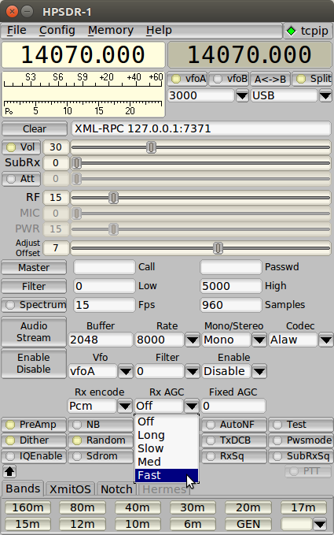Click the Enable Disable button
334x535 pixels.
point(34,363)
